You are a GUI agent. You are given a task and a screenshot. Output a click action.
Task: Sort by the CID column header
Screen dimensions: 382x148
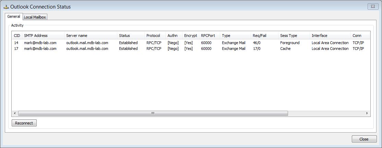[17, 36]
